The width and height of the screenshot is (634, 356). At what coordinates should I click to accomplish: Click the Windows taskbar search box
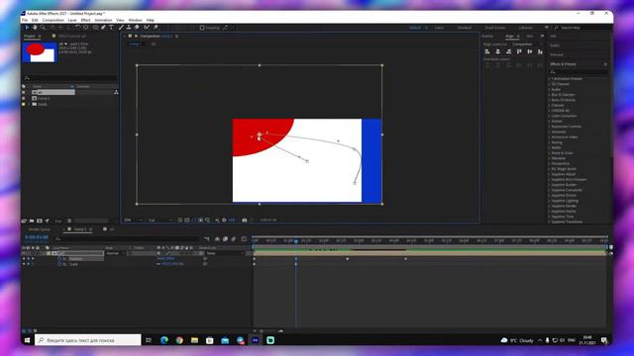pyautogui.click(x=88, y=340)
